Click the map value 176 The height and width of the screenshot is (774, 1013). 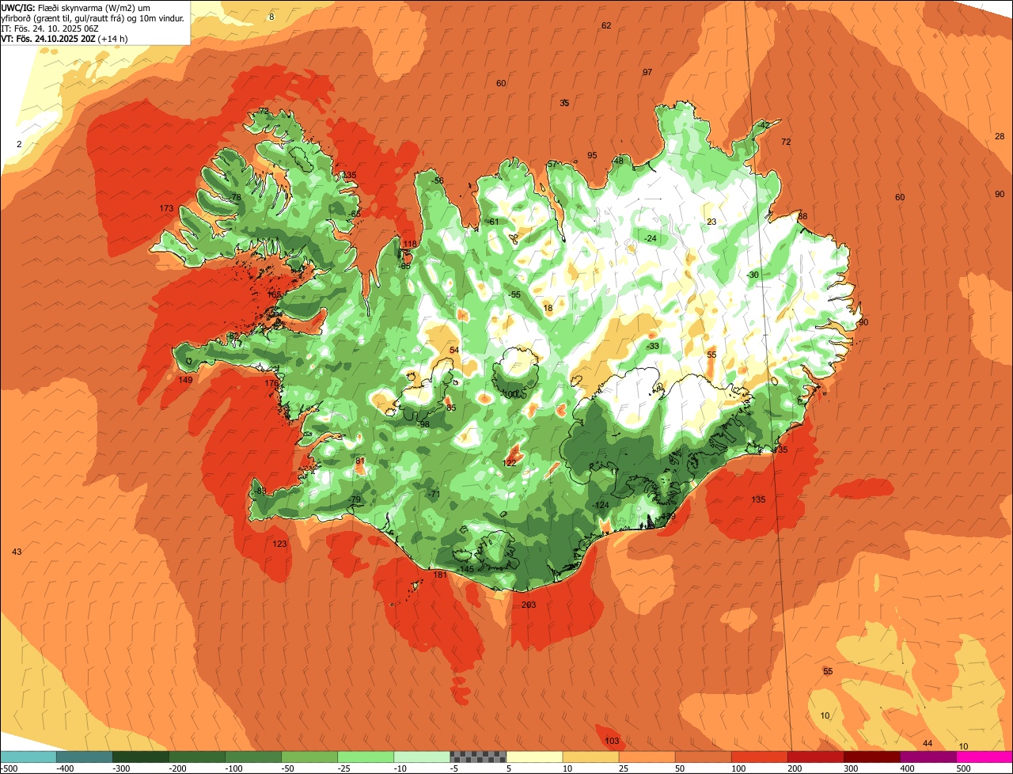click(271, 384)
